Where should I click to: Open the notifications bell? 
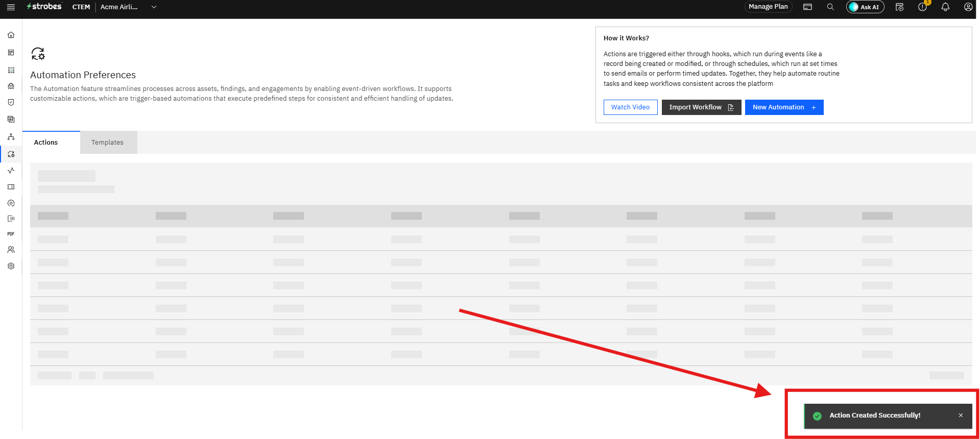click(945, 7)
